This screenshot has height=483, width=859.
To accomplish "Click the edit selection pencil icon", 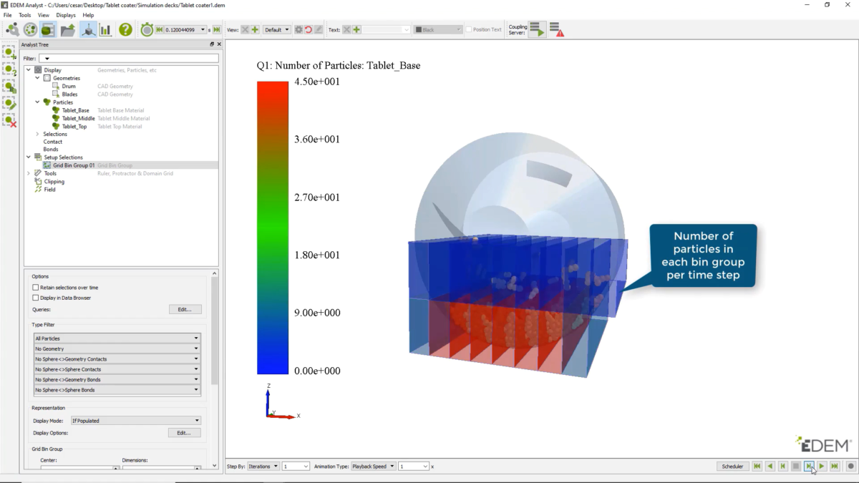I will point(9,104).
